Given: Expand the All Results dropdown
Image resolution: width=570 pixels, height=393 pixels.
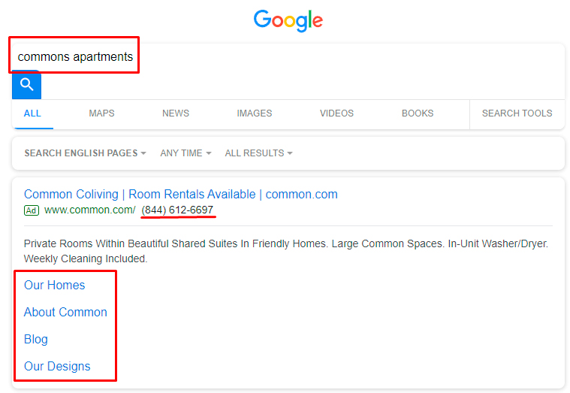Looking at the screenshot, I should [258, 153].
